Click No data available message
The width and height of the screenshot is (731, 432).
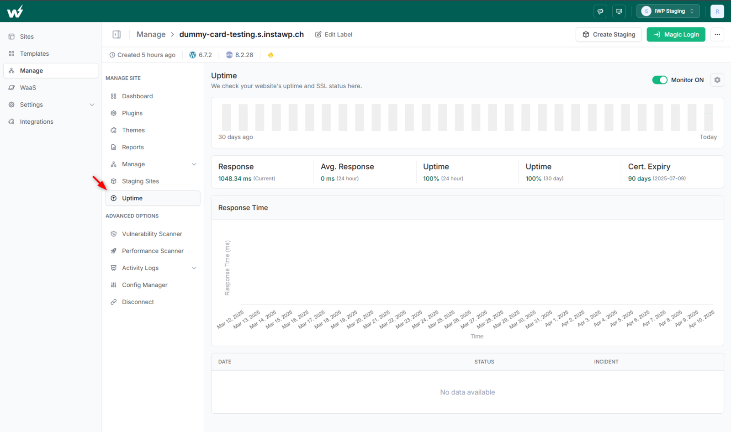pyautogui.click(x=467, y=392)
